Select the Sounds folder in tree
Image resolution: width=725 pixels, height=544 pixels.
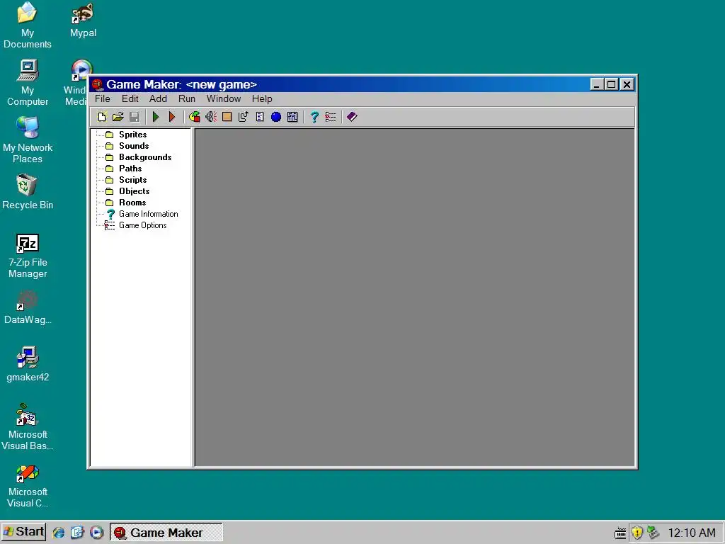[134, 146]
